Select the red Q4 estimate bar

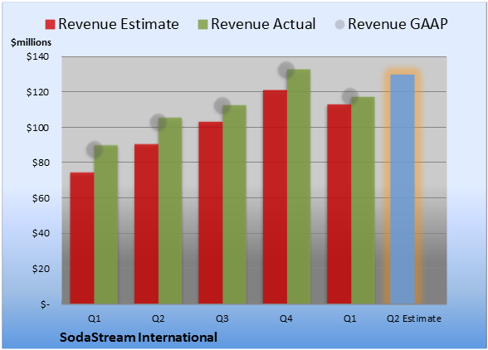(275, 197)
